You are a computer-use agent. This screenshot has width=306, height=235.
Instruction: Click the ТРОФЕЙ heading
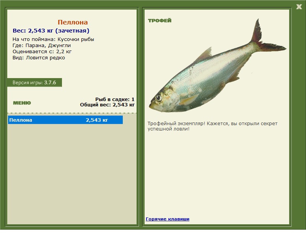click(x=160, y=21)
